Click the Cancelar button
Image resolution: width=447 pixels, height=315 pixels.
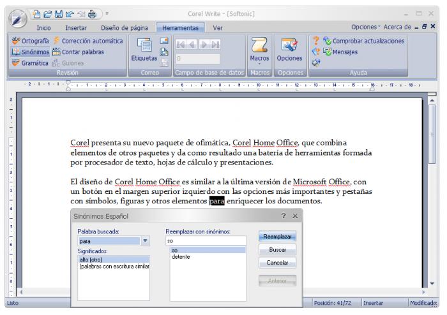point(277,263)
